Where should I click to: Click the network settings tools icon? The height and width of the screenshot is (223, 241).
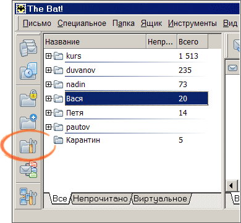coord(28,196)
